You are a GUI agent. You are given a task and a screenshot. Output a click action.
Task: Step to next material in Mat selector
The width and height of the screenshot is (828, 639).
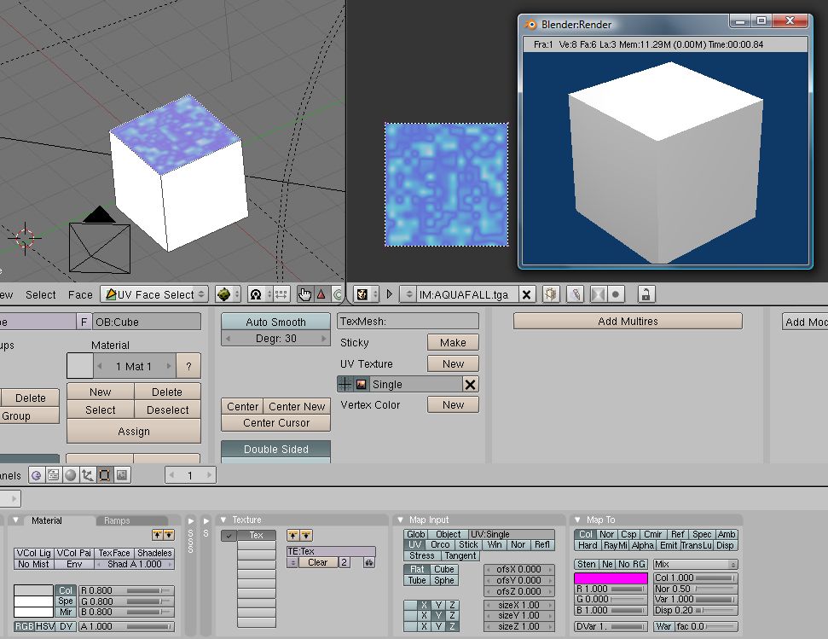click(x=169, y=365)
